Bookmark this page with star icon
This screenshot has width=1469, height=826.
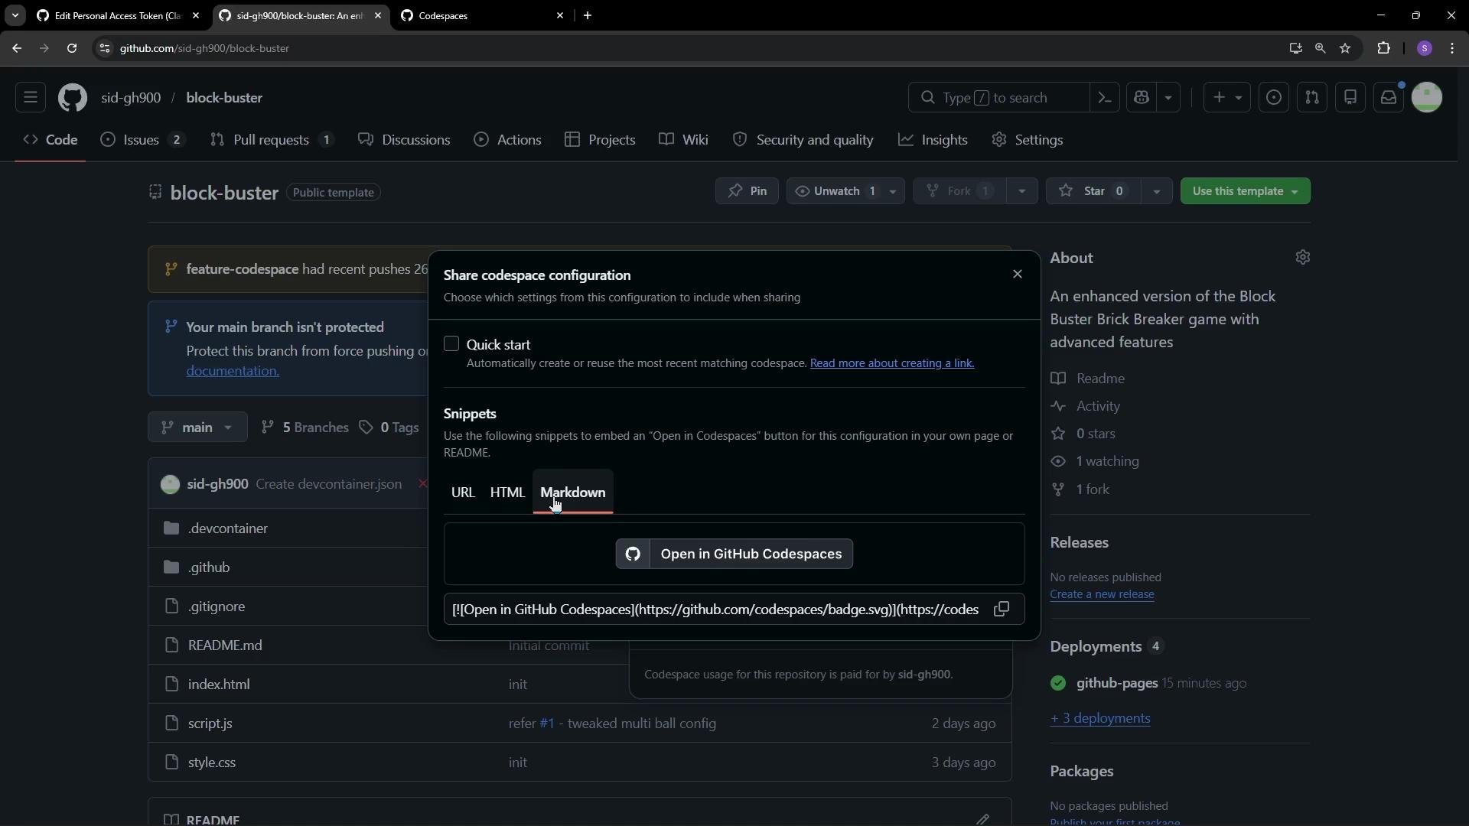(1345, 48)
